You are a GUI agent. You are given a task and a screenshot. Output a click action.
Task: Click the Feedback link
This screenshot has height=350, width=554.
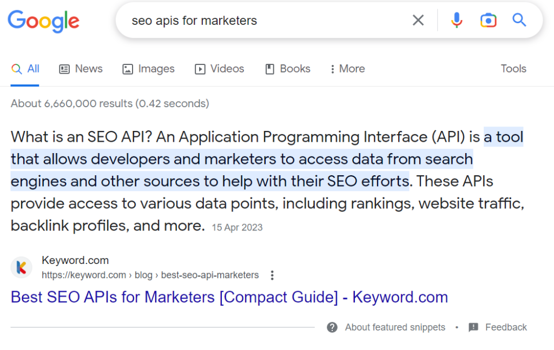click(506, 327)
